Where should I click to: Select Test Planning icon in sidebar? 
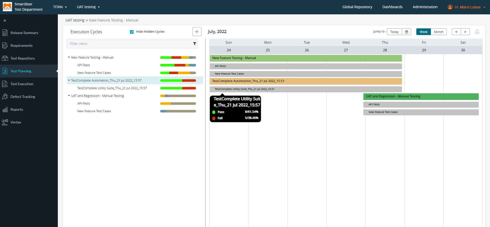pyautogui.click(x=5, y=71)
